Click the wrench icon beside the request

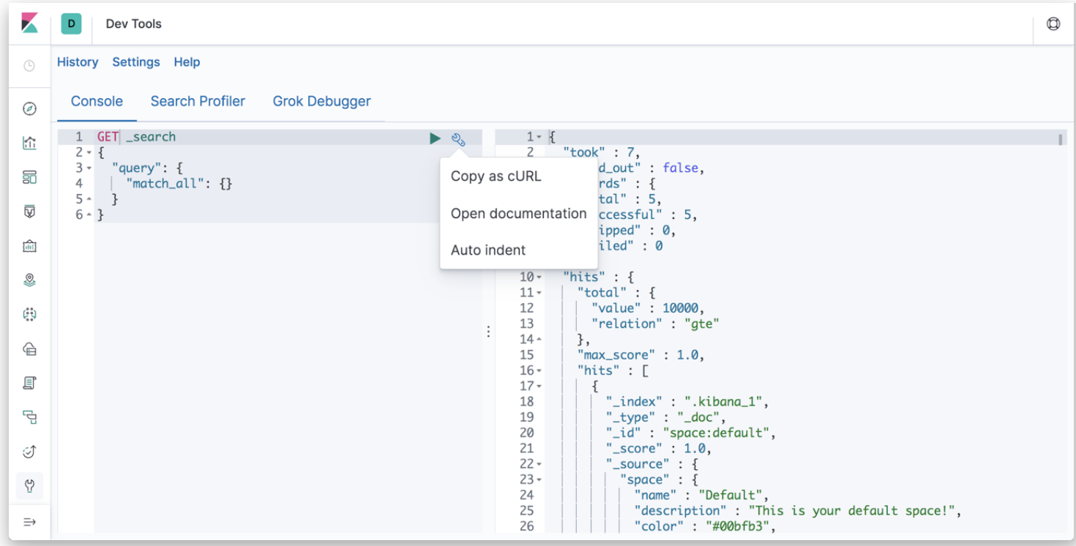point(458,139)
